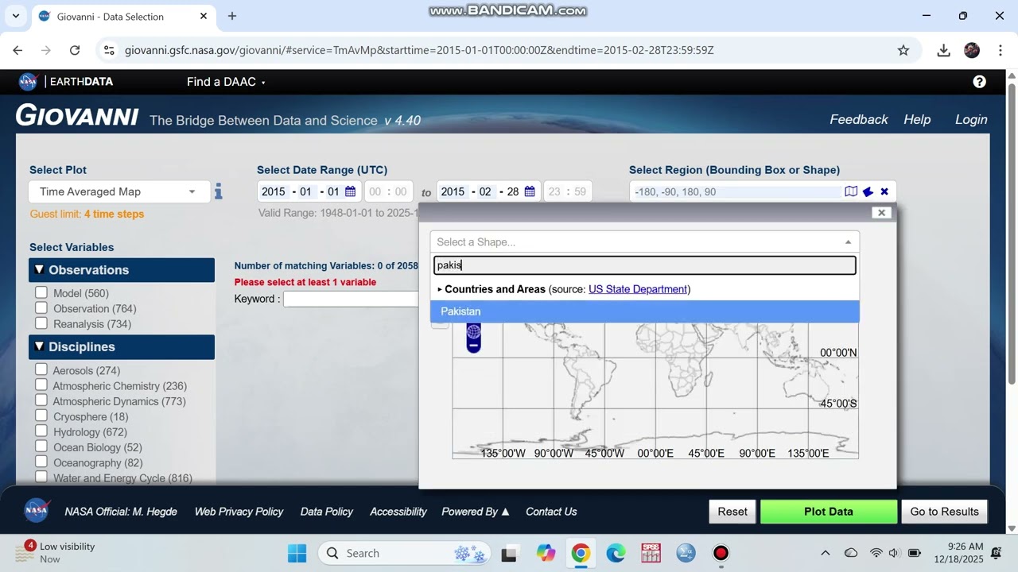Show hidden system tray icons
Screen dimensions: 1018x572
(x=825, y=553)
